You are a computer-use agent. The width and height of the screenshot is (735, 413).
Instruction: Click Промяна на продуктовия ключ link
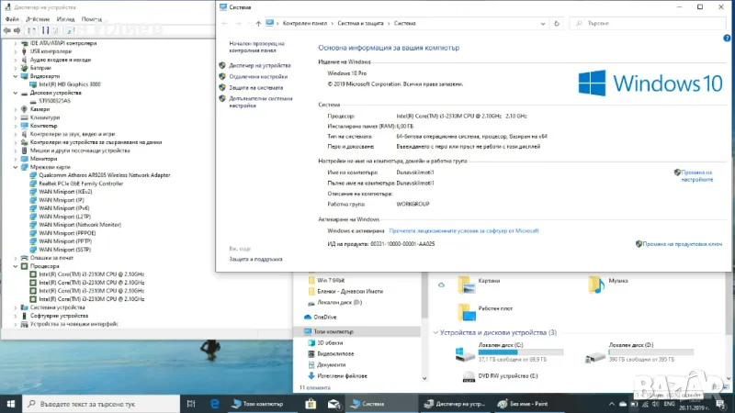pos(682,244)
